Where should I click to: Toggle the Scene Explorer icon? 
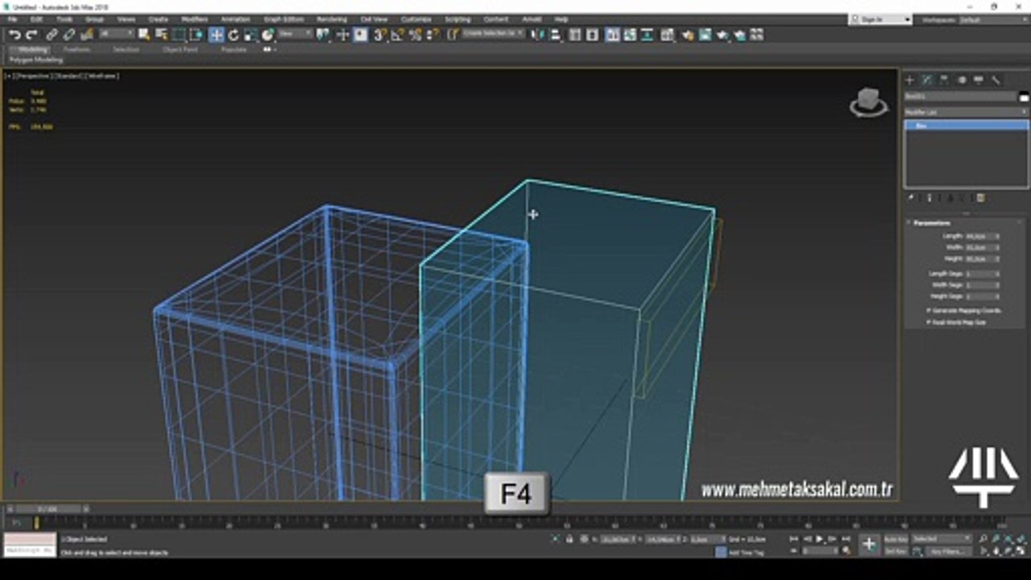[x=574, y=35]
